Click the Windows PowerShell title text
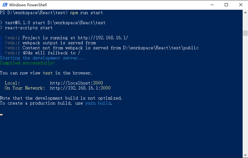Viewport: 248px width, 158px height. tap(28, 5)
